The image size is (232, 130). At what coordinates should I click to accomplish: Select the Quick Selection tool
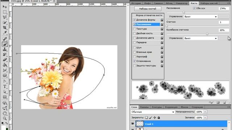pyautogui.click(x=5, y=22)
